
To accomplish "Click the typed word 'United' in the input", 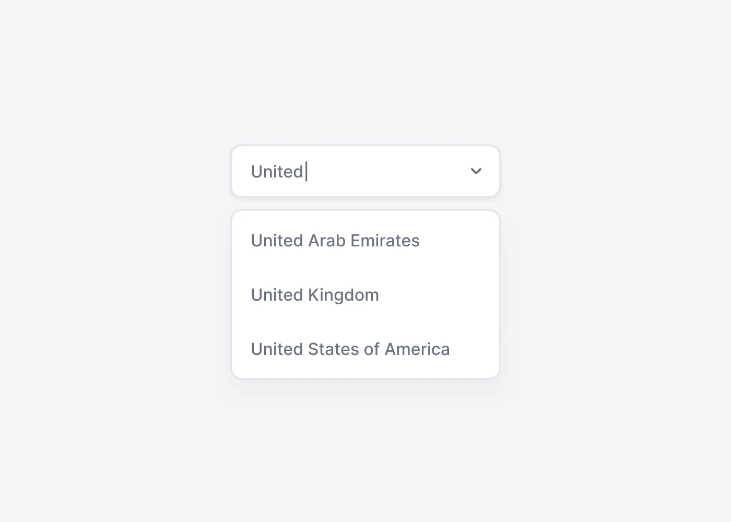I will [x=277, y=172].
